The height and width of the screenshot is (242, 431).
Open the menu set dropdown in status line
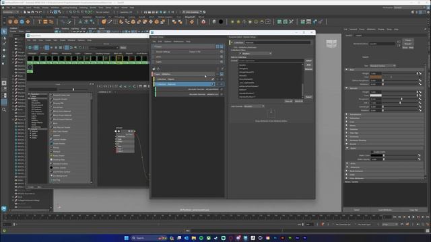pyautogui.click(x=11, y=12)
